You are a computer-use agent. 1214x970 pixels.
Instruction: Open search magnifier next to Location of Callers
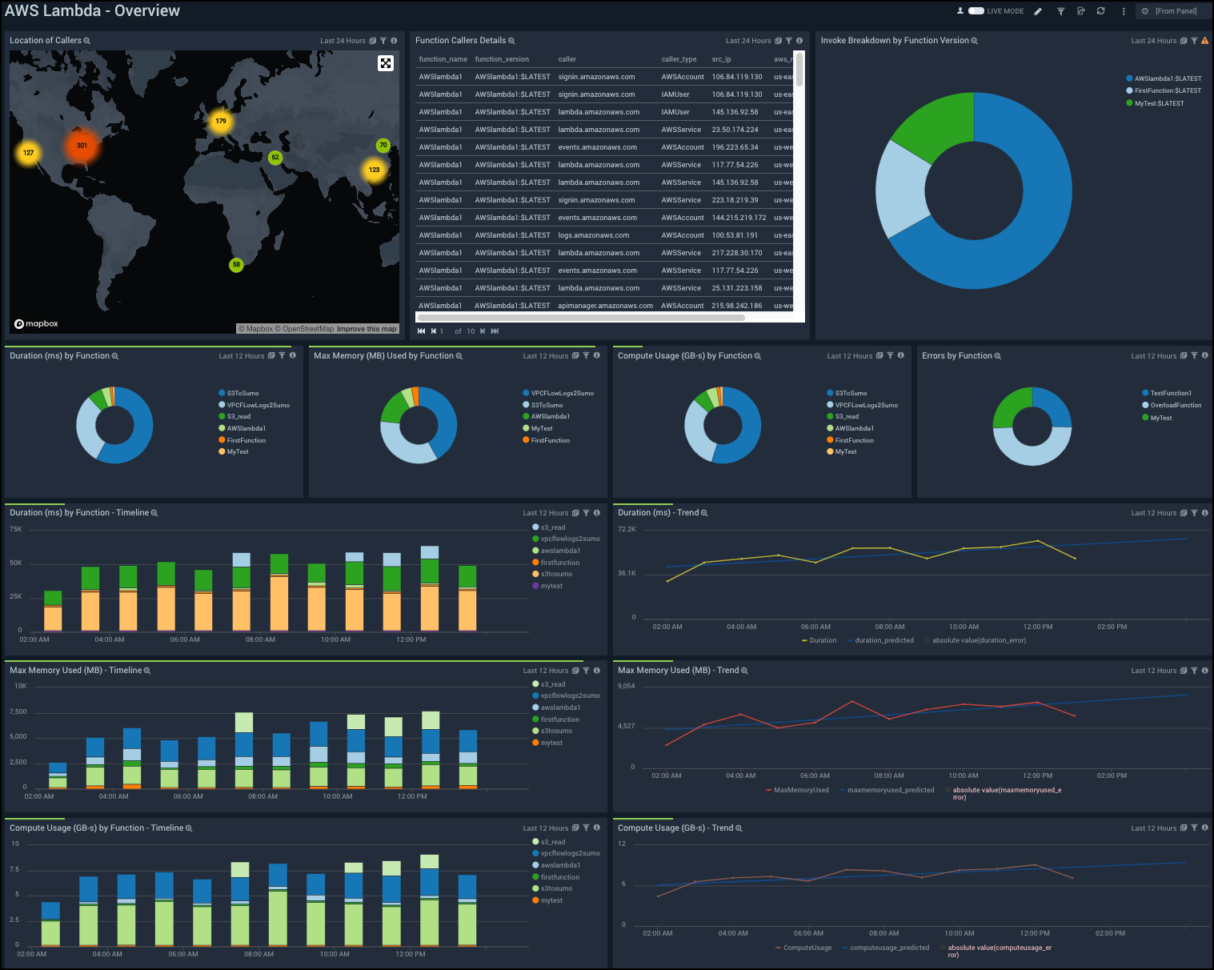(87, 41)
